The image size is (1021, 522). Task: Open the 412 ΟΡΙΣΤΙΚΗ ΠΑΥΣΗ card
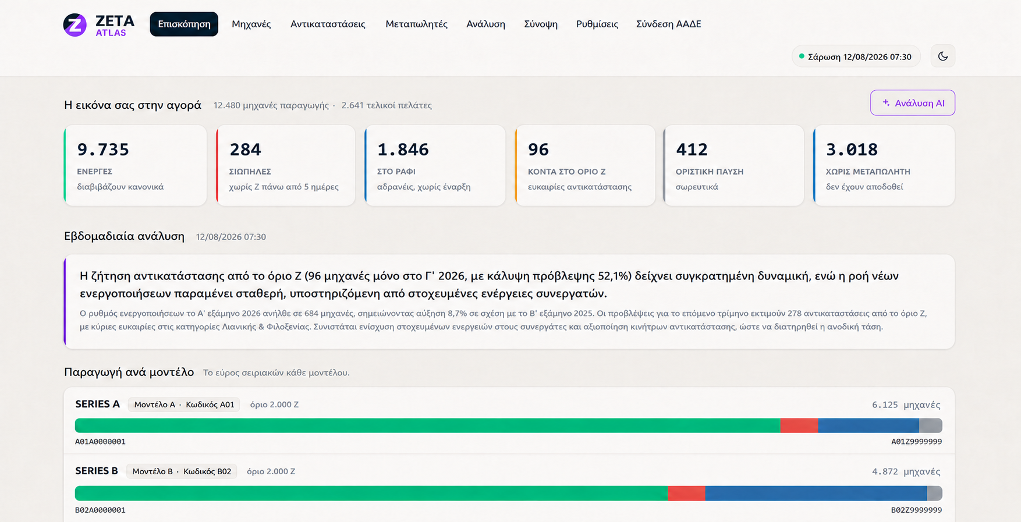pos(733,165)
